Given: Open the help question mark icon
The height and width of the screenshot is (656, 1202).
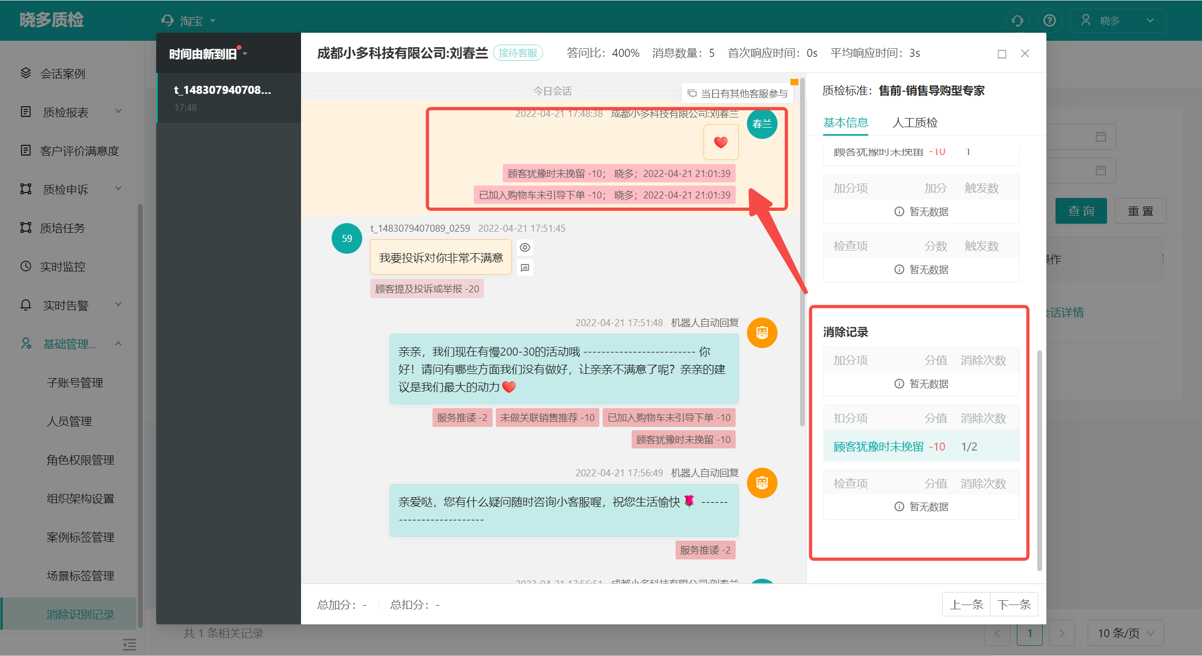Looking at the screenshot, I should pyautogui.click(x=1050, y=20).
